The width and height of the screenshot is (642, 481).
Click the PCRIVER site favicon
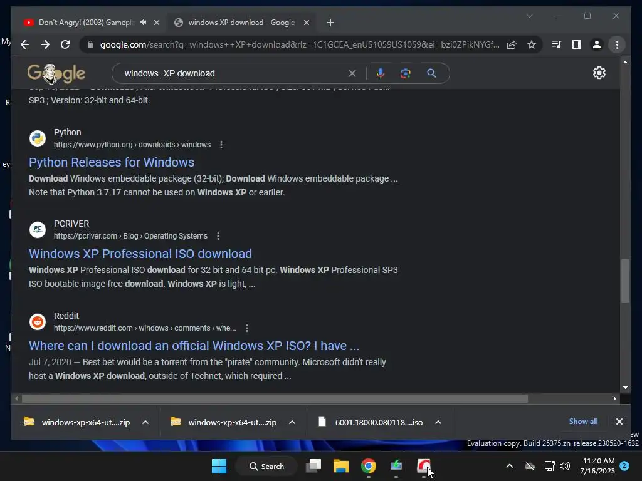tap(37, 229)
